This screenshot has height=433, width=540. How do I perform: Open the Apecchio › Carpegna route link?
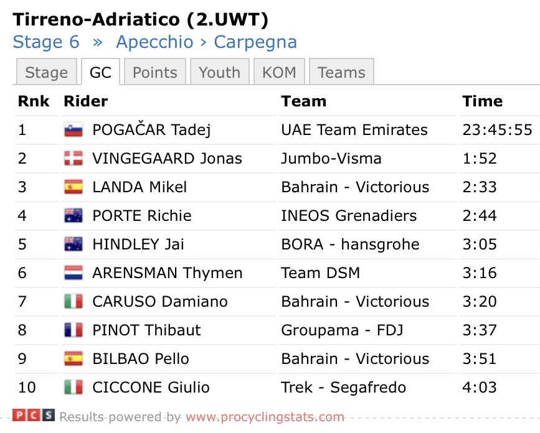(x=206, y=42)
